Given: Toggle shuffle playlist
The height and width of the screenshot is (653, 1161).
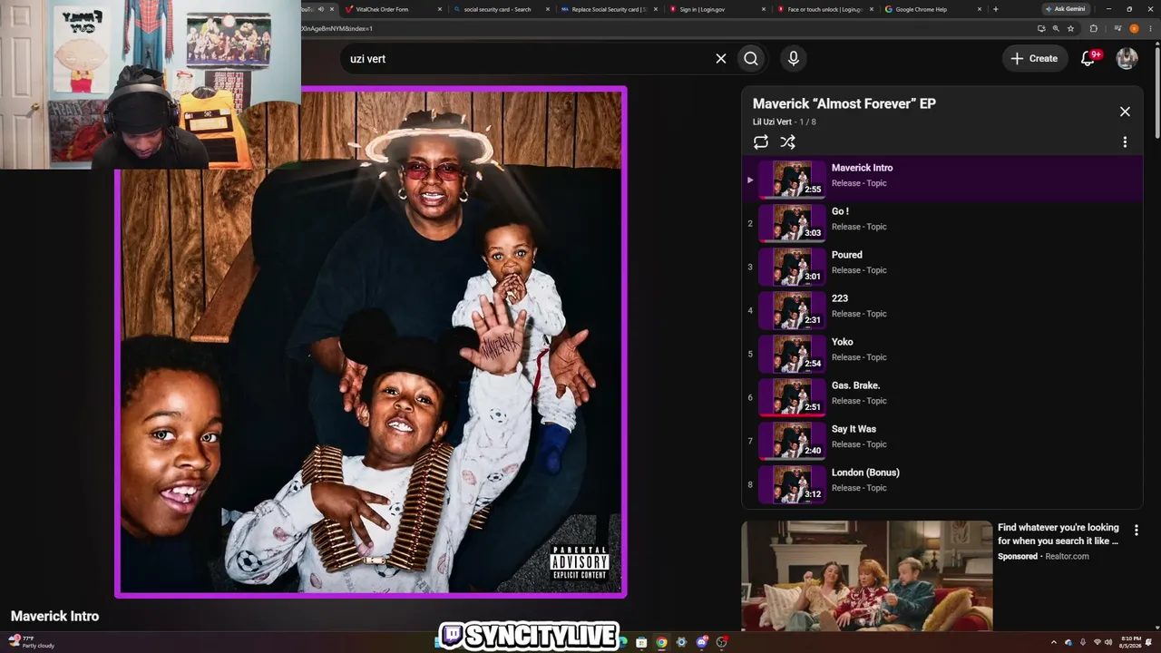Looking at the screenshot, I should 787,141.
